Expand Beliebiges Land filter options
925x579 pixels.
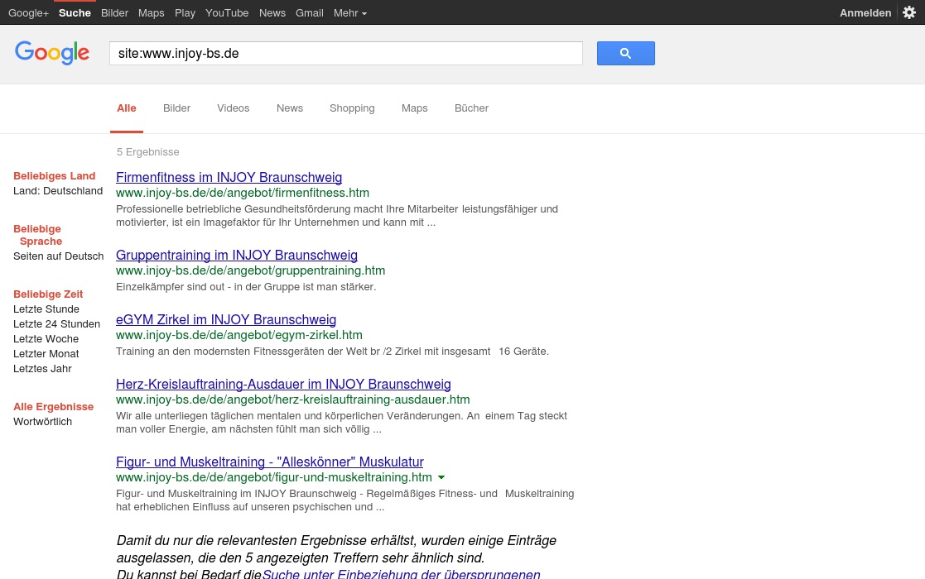pyautogui.click(x=54, y=175)
